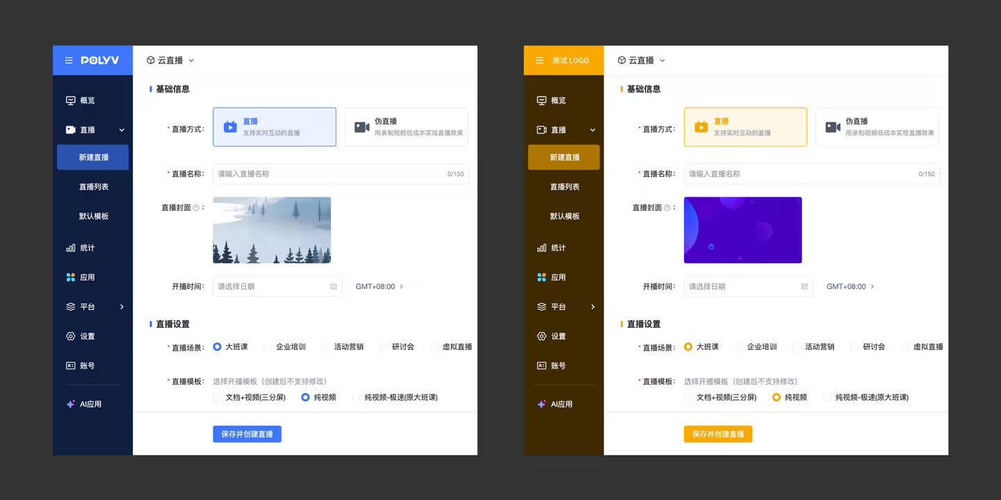Open the 云直播 dropdown in the blue panel header
This screenshot has width=1001, height=500.
(171, 60)
